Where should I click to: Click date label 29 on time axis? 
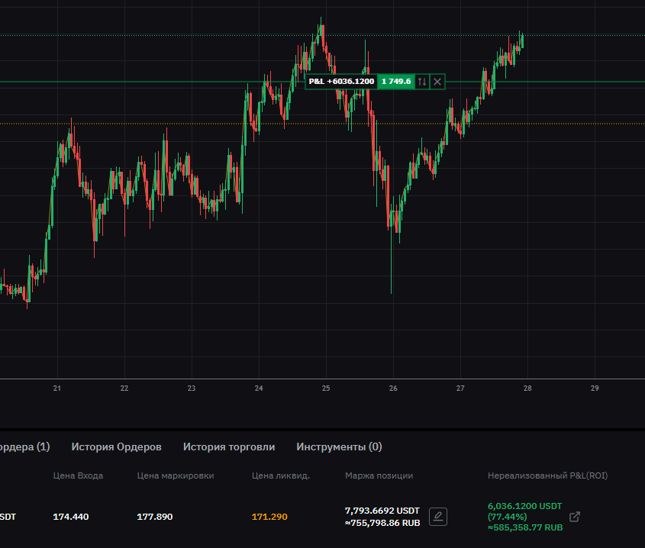[x=595, y=388]
